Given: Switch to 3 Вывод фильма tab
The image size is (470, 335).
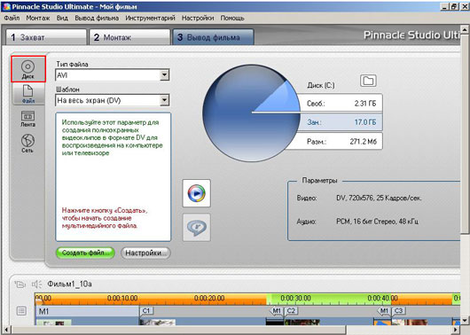Looking at the screenshot, I should tap(214, 37).
